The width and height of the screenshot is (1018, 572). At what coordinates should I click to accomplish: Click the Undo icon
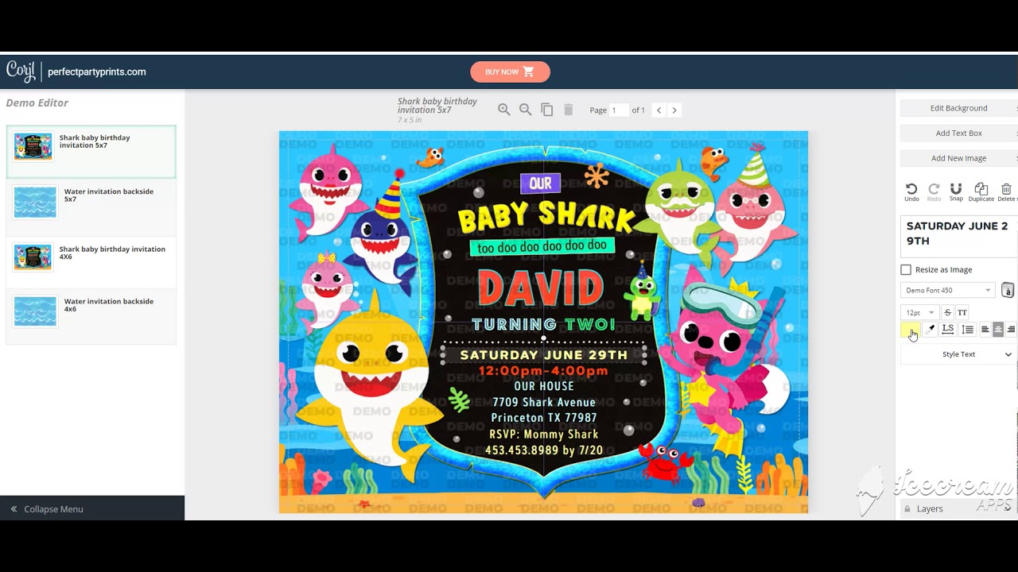coord(911,189)
